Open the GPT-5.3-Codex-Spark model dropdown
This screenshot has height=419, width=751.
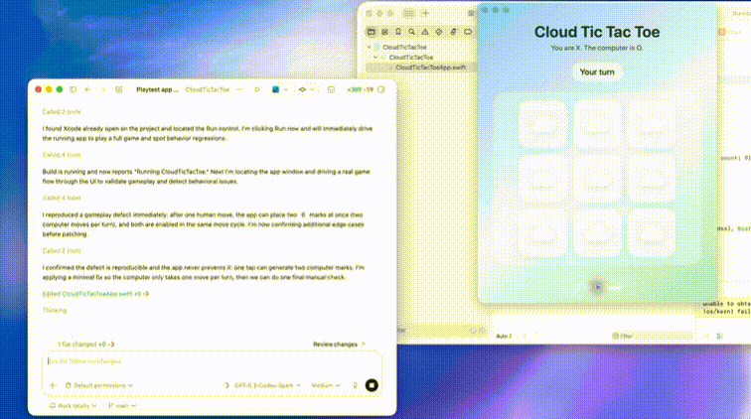pos(263,385)
